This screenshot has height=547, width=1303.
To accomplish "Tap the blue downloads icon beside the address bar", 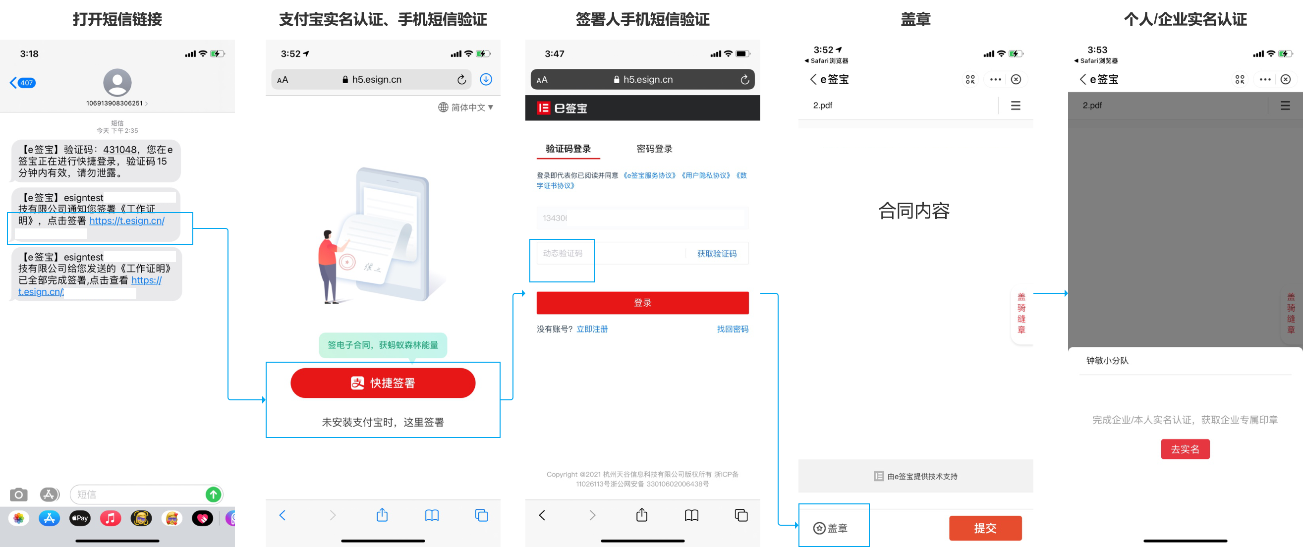I will tap(486, 79).
